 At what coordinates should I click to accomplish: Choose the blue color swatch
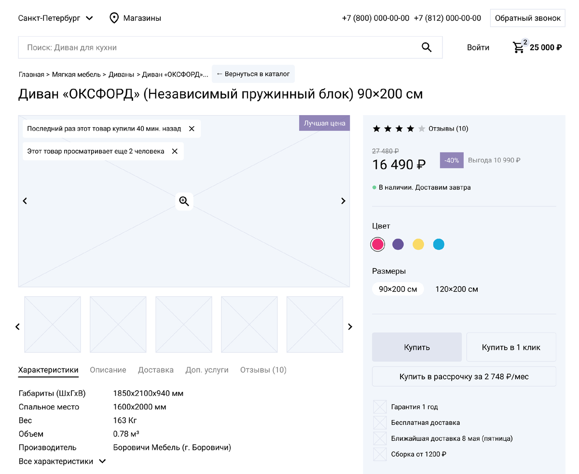[x=439, y=244]
